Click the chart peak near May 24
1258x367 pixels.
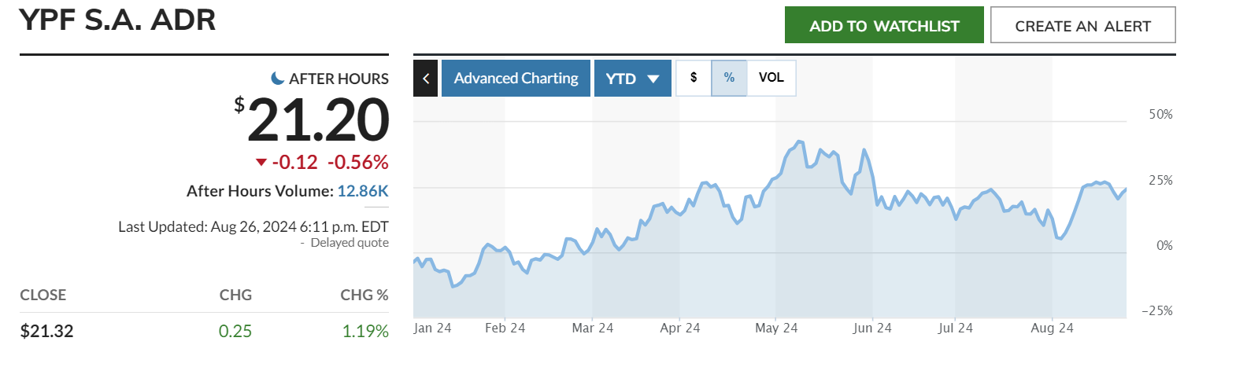coord(800,142)
